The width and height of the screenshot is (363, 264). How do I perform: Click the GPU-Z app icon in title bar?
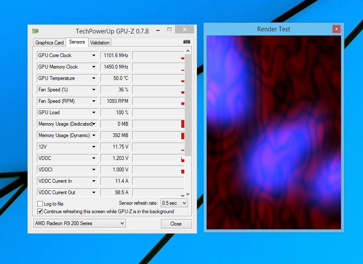[35, 31]
